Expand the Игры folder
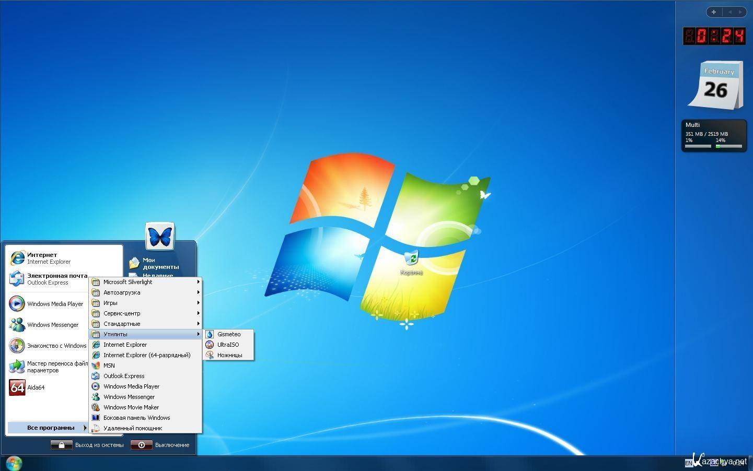 point(146,303)
